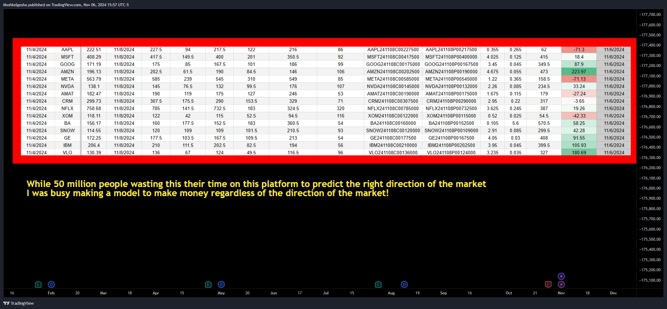This screenshot has width=667, height=309.
Task: Click the purple lightning event marker at Nov
Action: (561, 284)
